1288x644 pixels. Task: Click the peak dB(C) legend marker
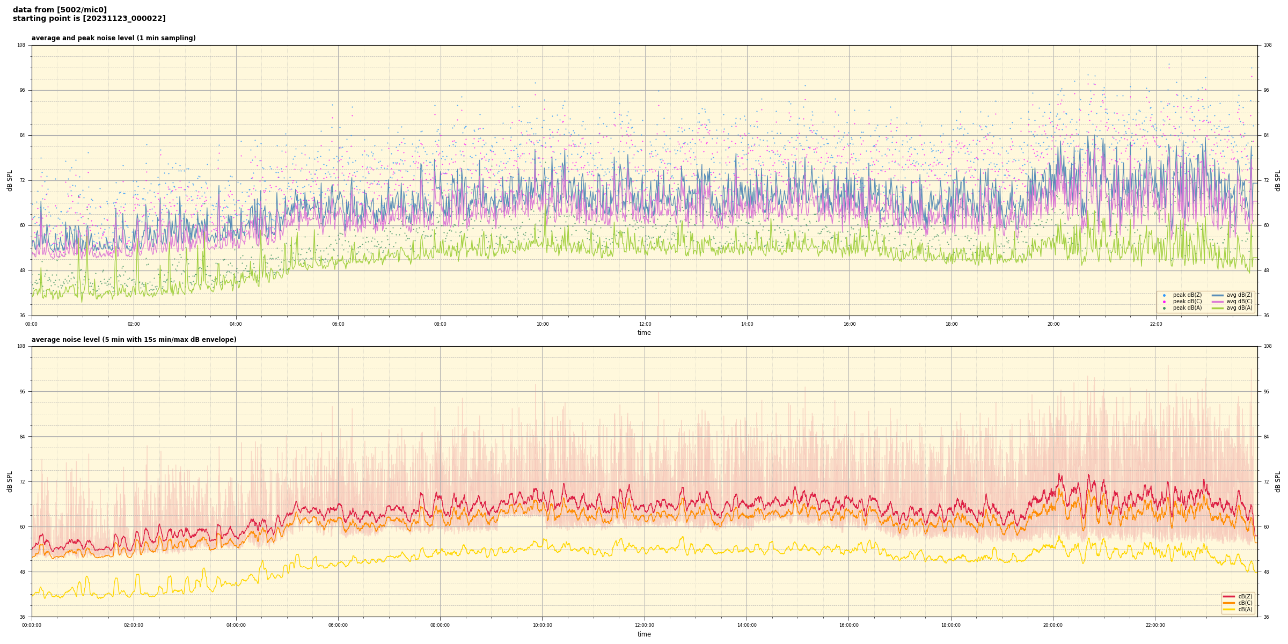coord(1164,302)
